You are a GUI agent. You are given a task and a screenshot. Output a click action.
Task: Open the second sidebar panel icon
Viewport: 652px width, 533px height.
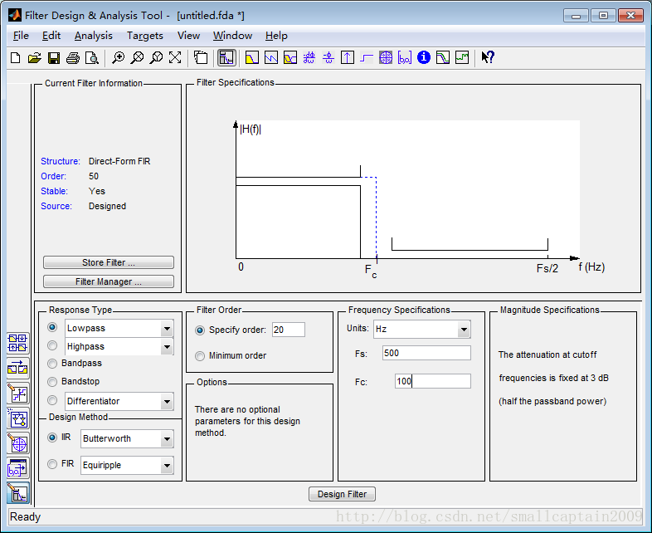click(x=18, y=369)
